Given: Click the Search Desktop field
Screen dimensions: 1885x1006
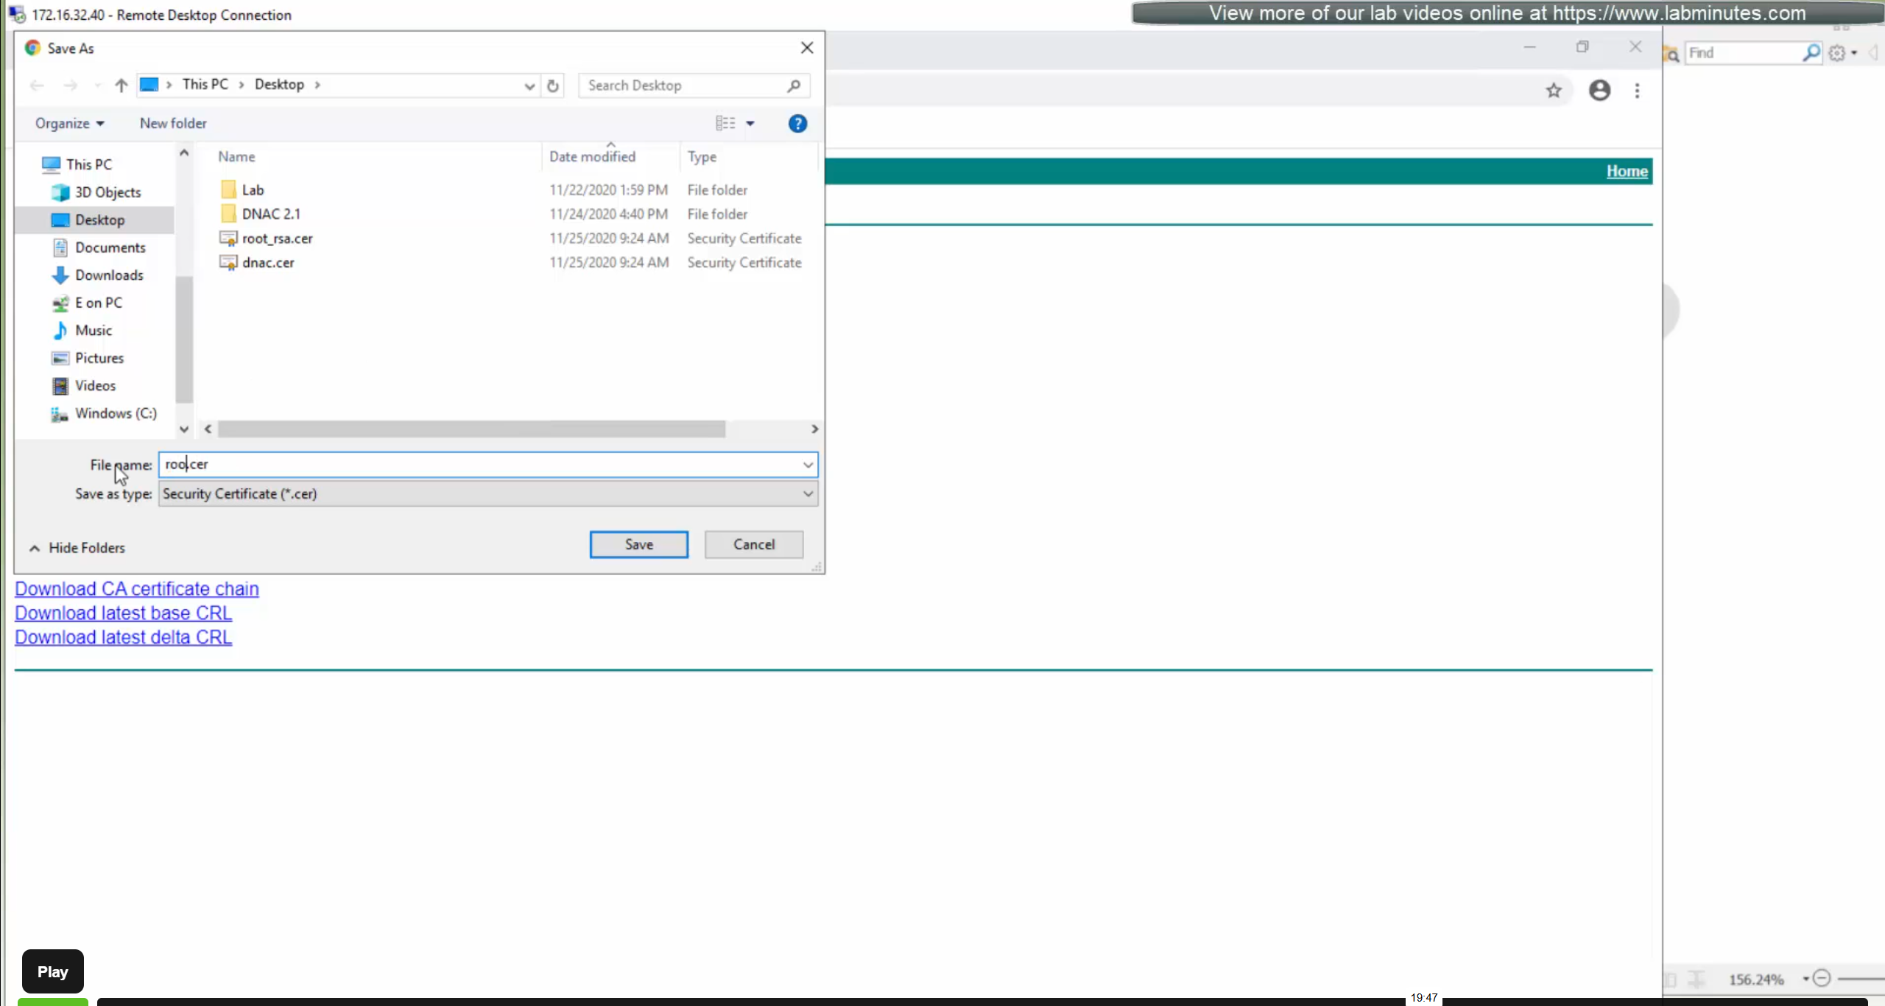Looking at the screenshot, I should (x=685, y=85).
